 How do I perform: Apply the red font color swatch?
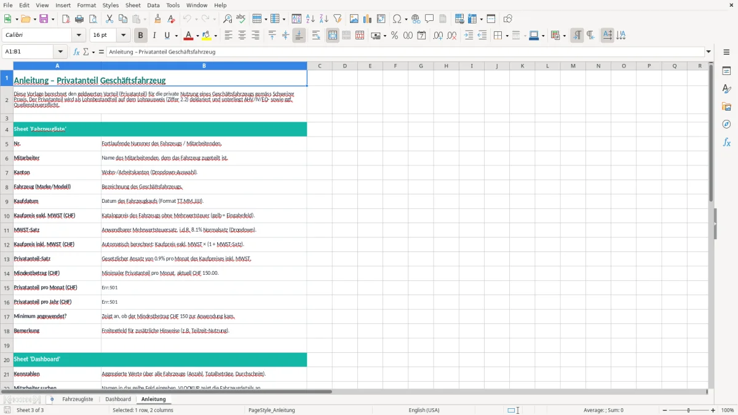(189, 36)
